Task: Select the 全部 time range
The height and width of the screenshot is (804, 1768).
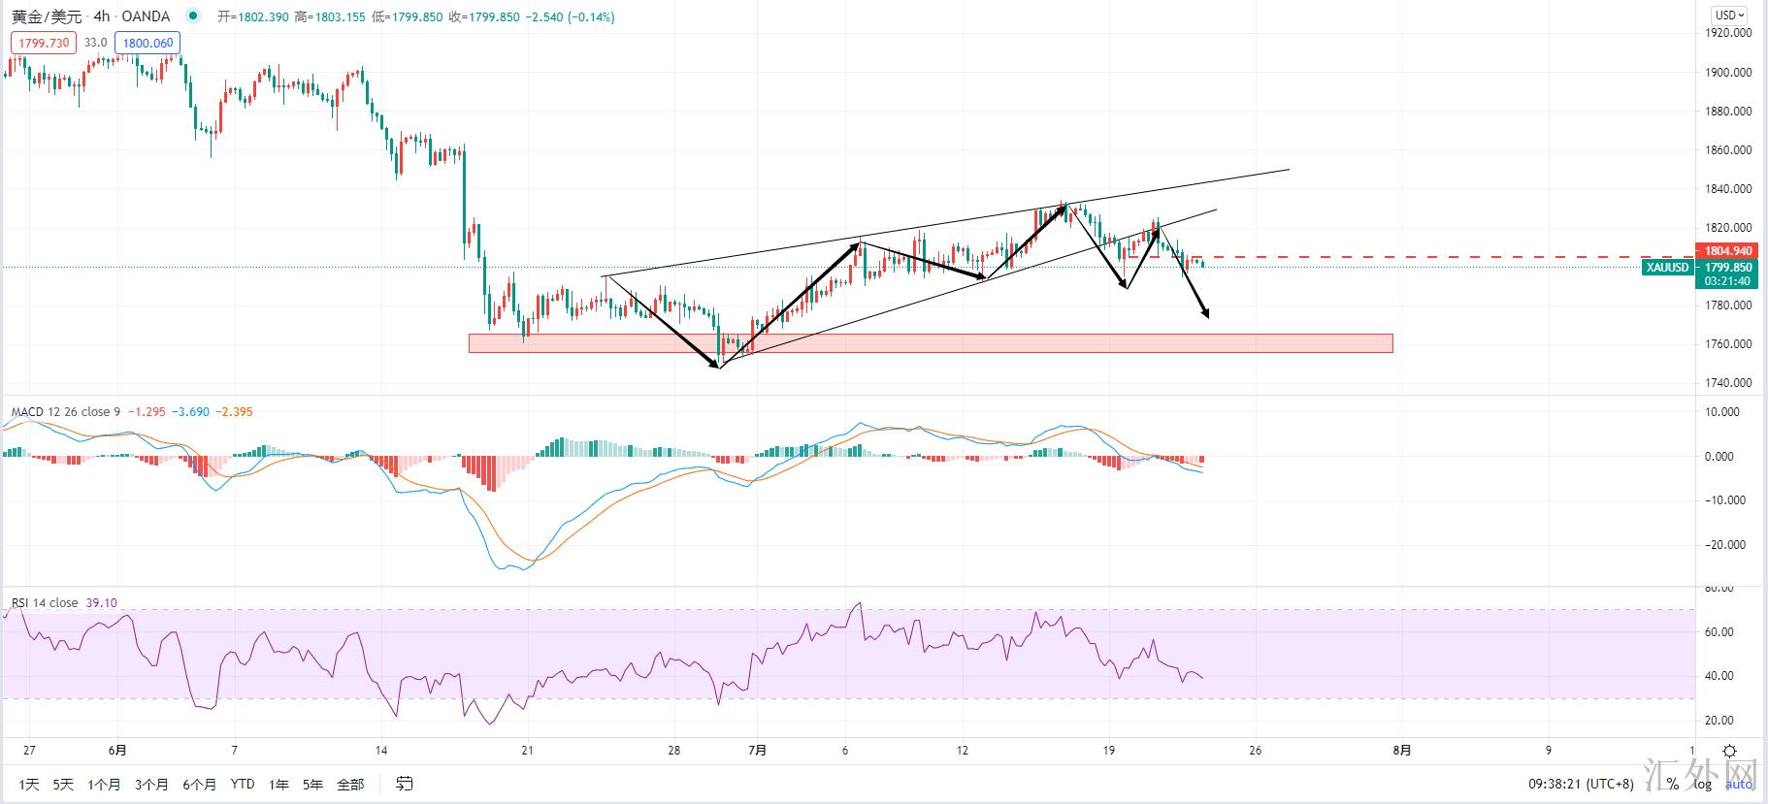Action: (x=350, y=784)
